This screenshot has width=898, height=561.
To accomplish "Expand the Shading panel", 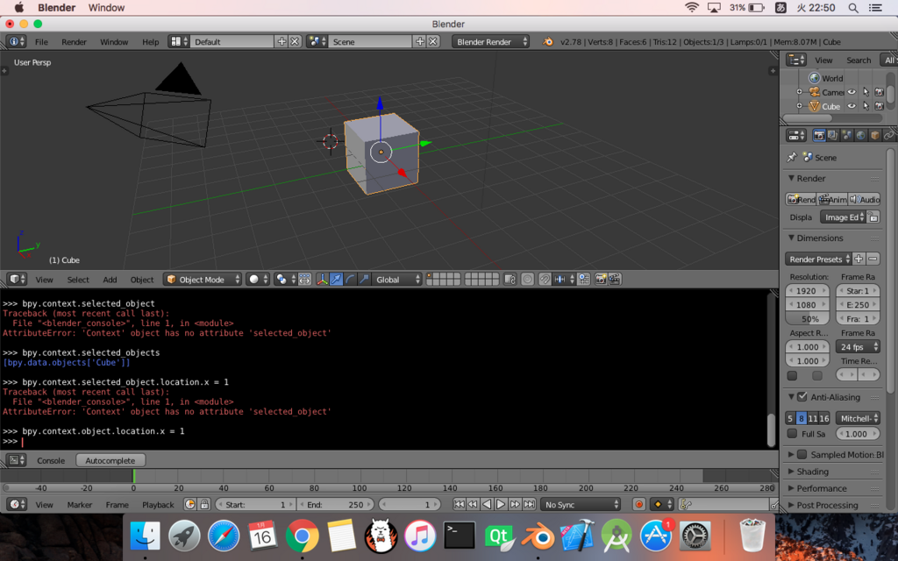I will coord(812,471).
